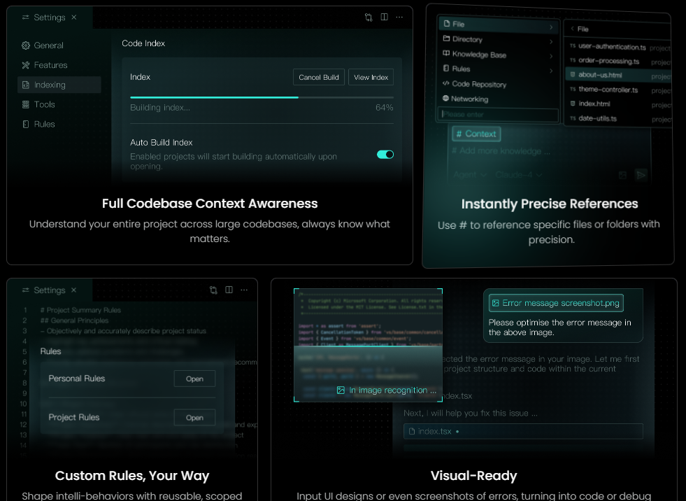This screenshot has height=501, width=686.
Task: Click the Knowledge Base book icon
Action: [446, 54]
